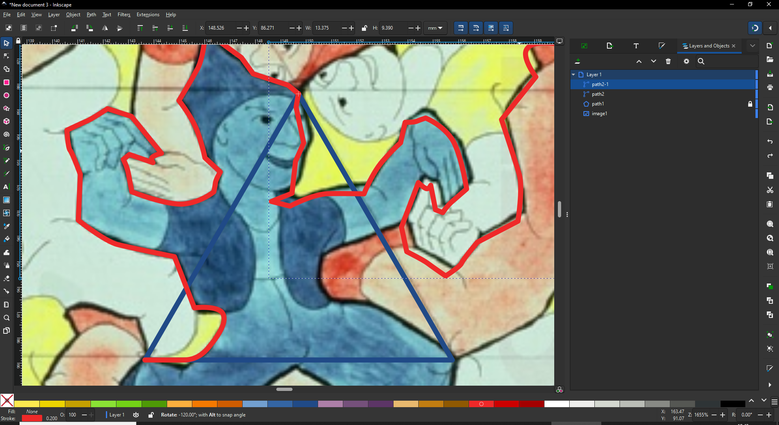Open layers panel settings gear

(x=686, y=61)
